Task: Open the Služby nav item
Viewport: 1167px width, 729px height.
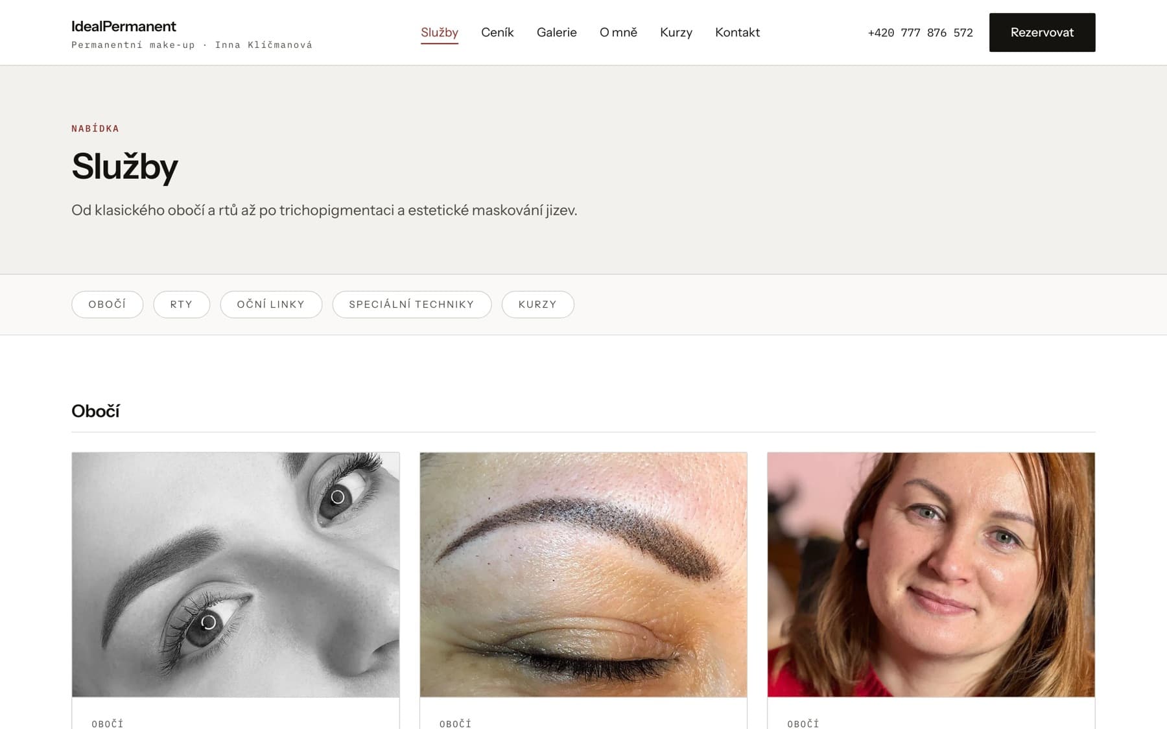Action: [x=440, y=32]
